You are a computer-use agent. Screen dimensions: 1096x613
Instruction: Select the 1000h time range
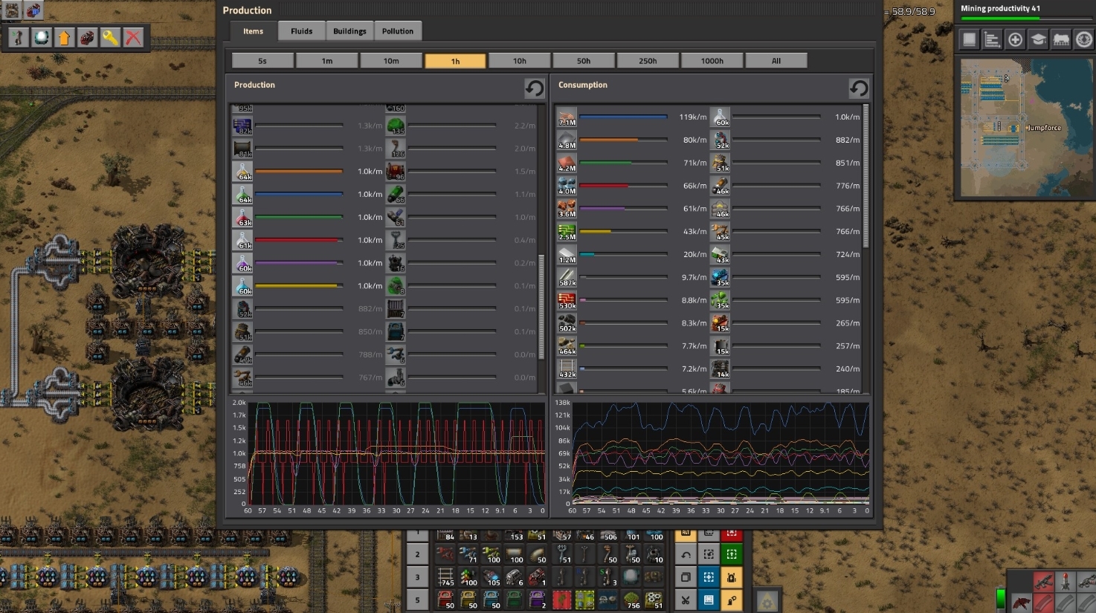(x=712, y=61)
